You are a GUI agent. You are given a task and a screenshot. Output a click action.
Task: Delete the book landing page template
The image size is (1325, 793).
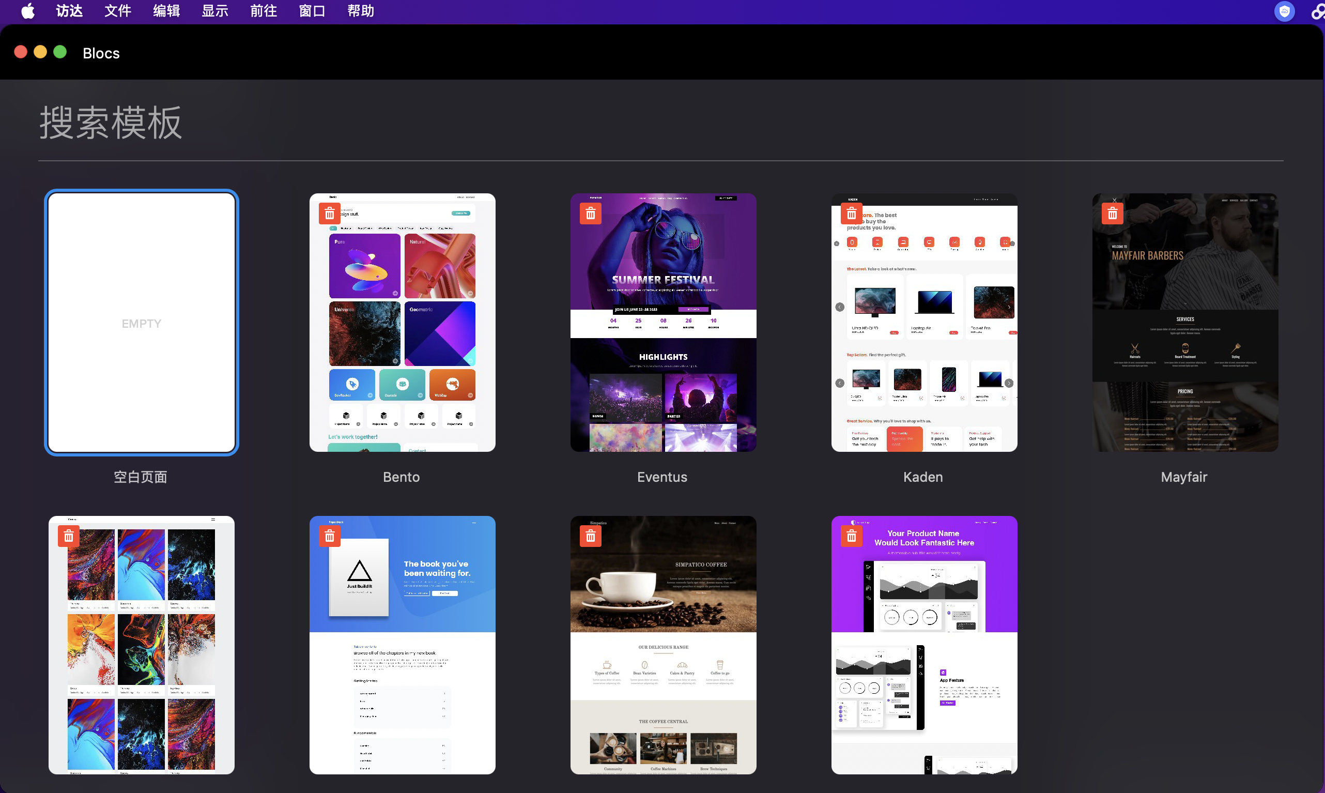pyautogui.click(x=330, y=537)
